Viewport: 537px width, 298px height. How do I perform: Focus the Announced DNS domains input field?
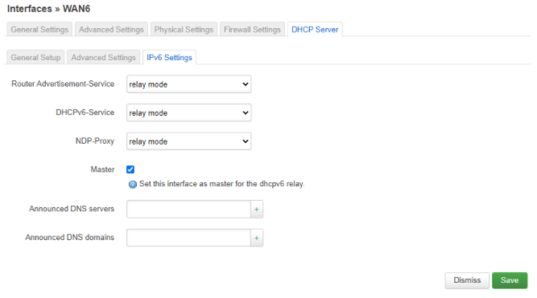[188, 238]
